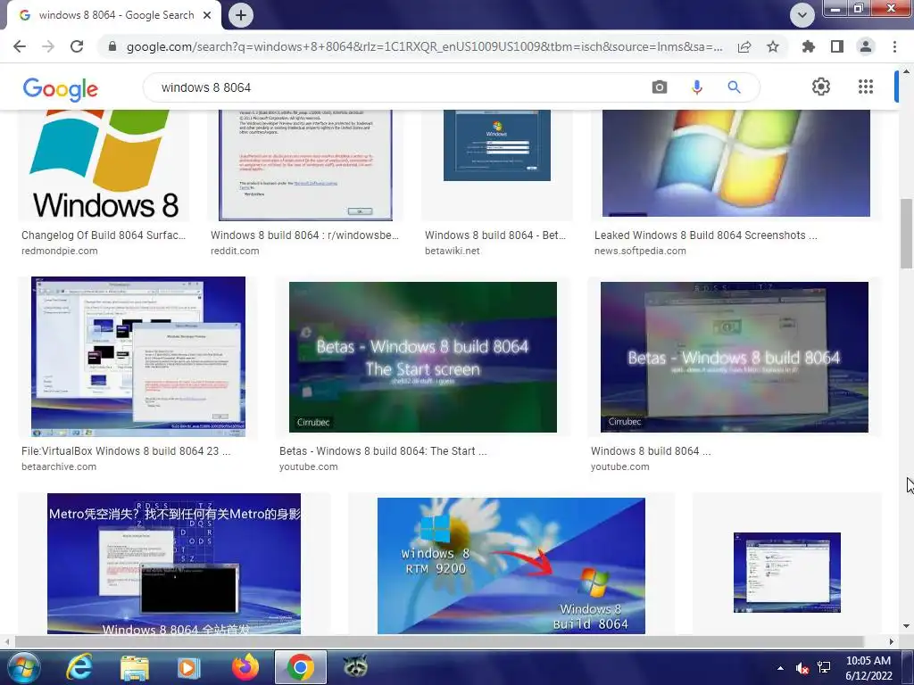Open the Chrome profile avatar
Image resolution: width=914 pixels, height=685 pixels.
coord(866,46)
